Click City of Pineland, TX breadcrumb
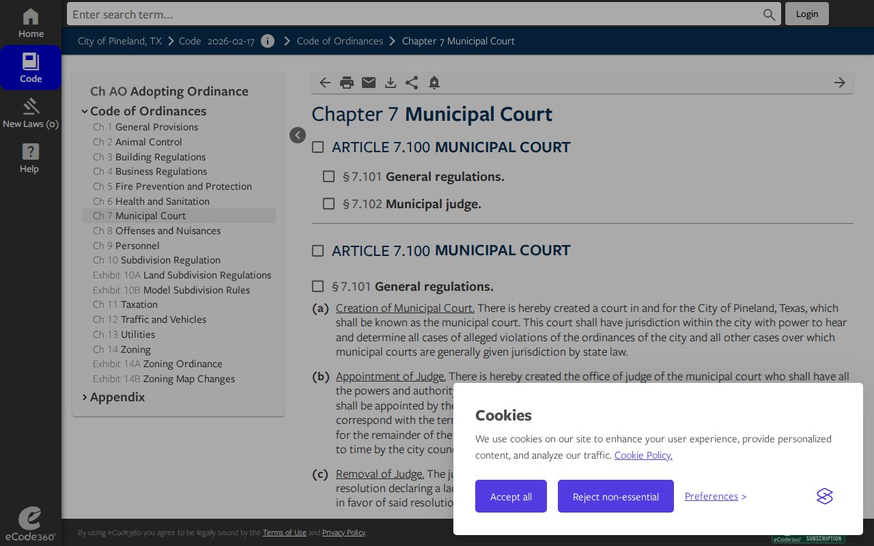The image size is (874, 546). click(119, 41)
